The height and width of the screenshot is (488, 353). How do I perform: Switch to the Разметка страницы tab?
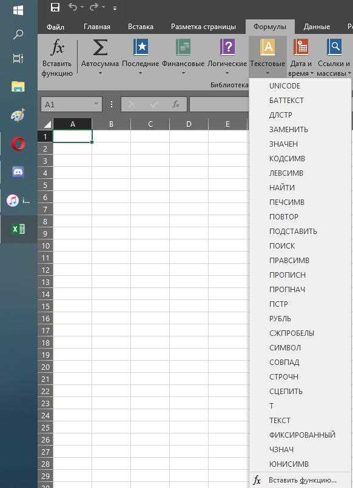(203, 27)
